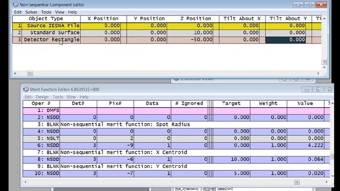This screenshot has width=340, height=191.
Task: Click vertical scrollbar thumb in component editor
Action: pos(325,62)
